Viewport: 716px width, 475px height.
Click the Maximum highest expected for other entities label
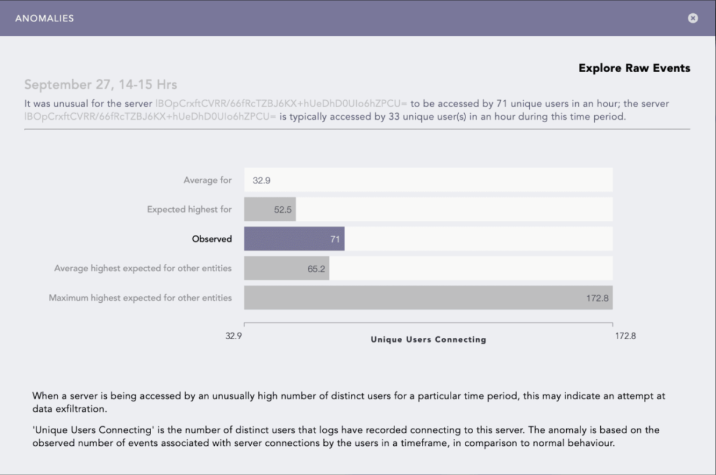click(x=140, y=298)
